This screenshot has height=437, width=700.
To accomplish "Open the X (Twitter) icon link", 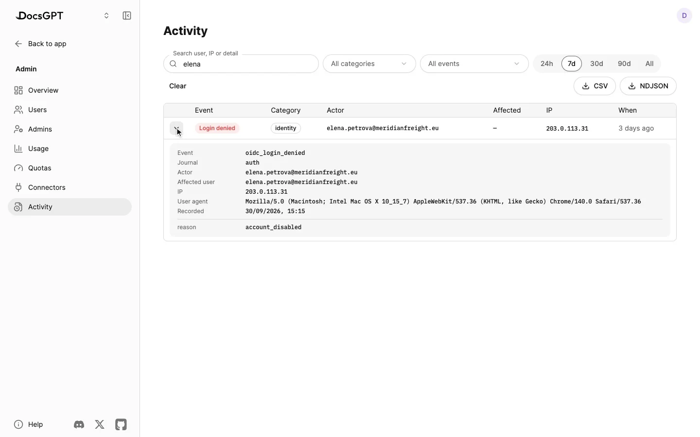I will (x=100, y=424).
